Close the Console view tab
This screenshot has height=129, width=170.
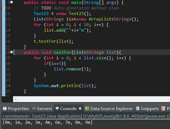(80, 108)
